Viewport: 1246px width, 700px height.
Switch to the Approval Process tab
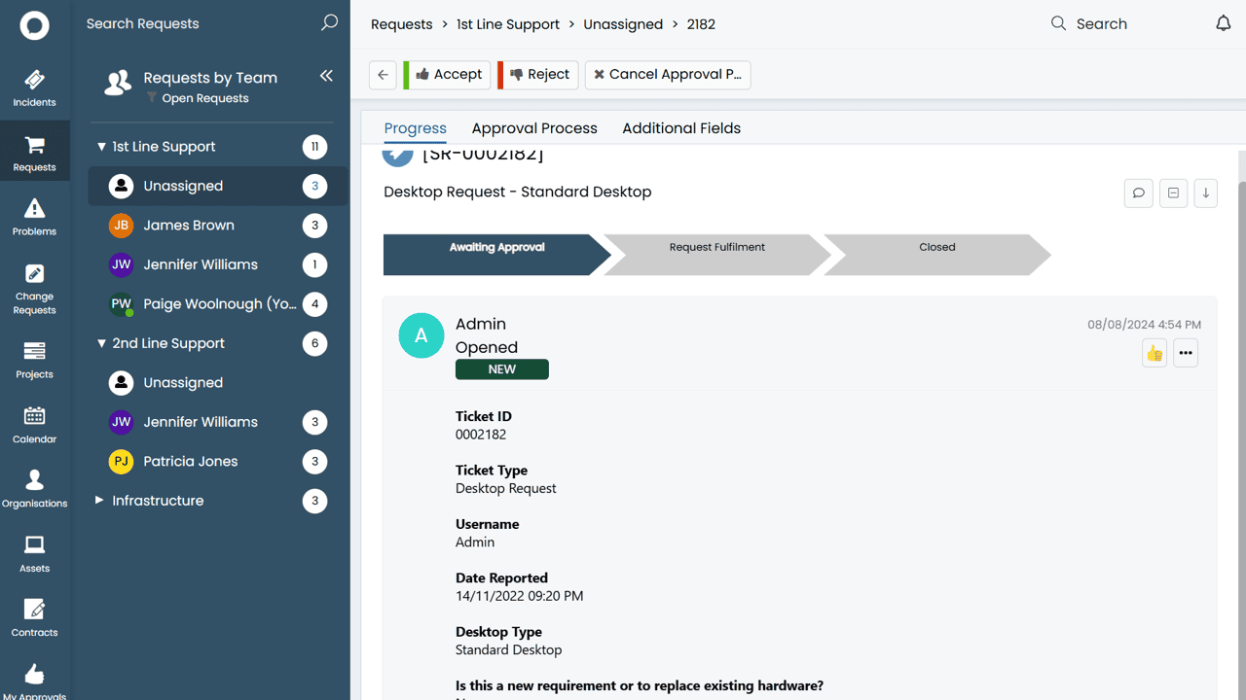click(534, 128)
